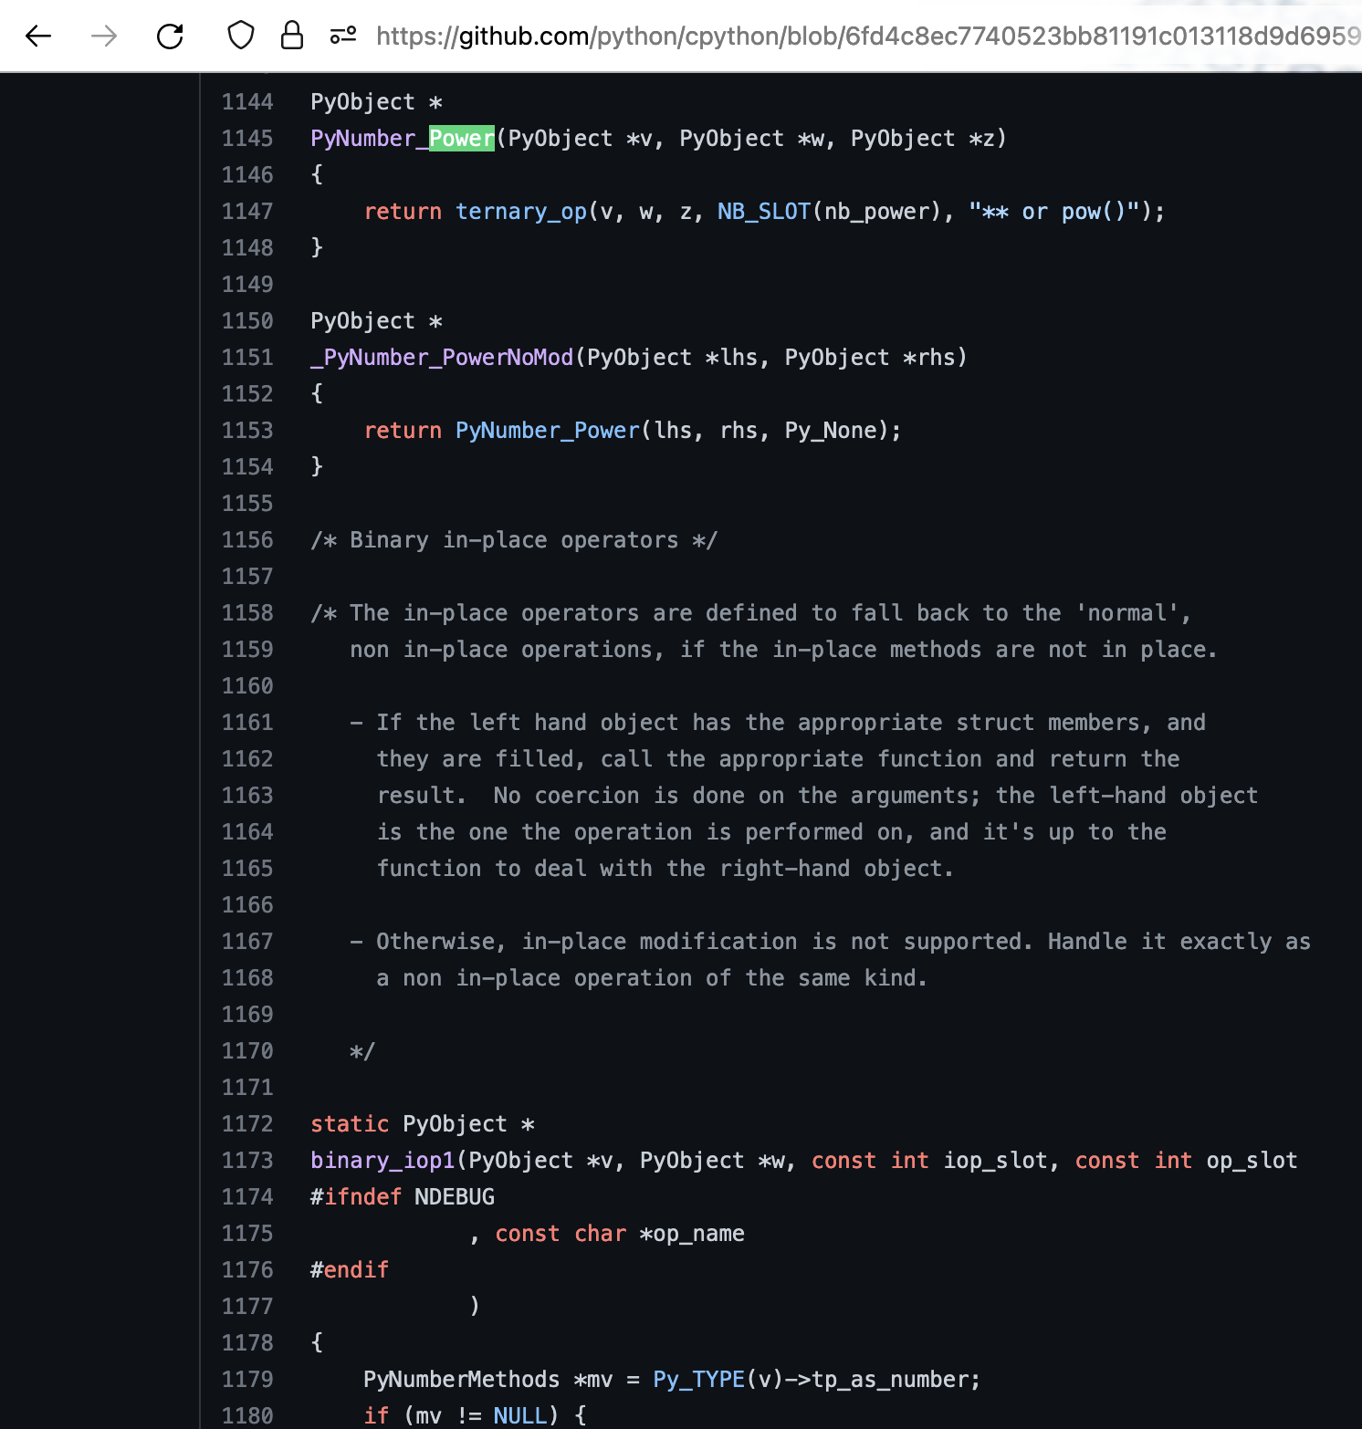Focus the GitHub URL address field

pyautogui.click(x=868, y=36)
